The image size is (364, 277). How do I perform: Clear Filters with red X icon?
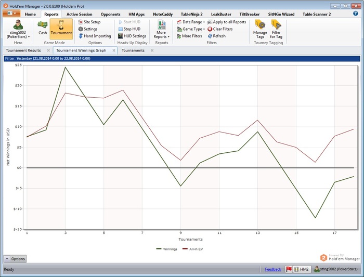coord(220,29)
